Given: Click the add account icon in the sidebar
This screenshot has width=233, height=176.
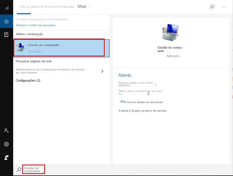Looking at the screenshot, I should tap(6, 130).
